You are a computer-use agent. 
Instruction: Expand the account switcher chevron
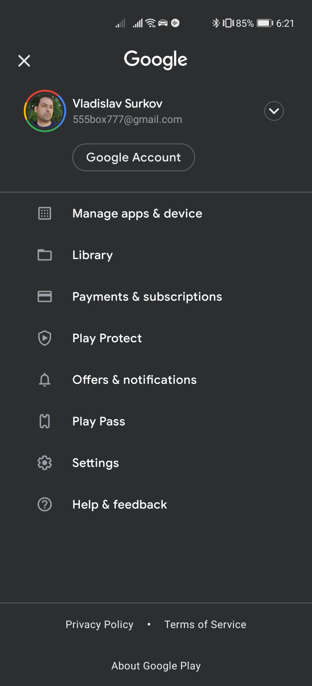coord(274,111)
